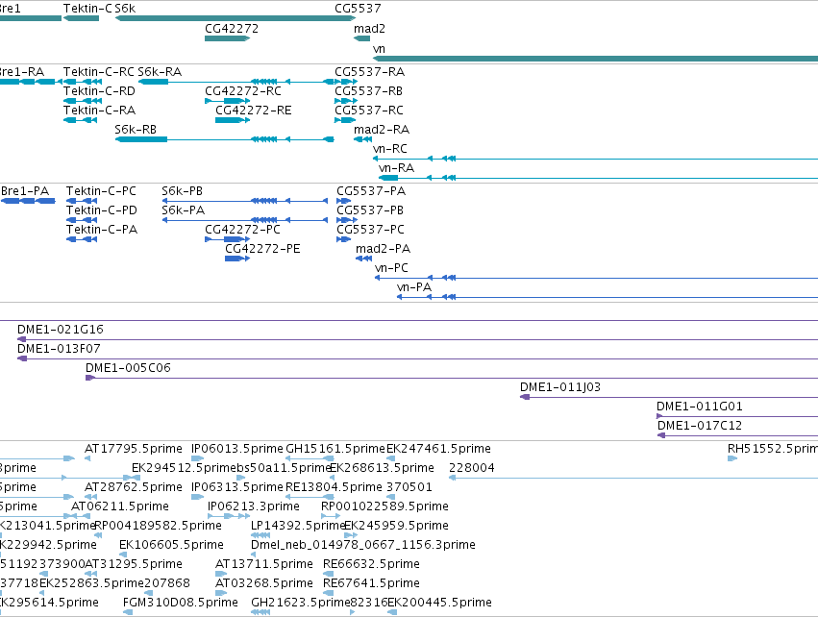Select the DME1-011G01 clone feature
Viewport: 818px width, 617px height.
(x=737, y=417)
